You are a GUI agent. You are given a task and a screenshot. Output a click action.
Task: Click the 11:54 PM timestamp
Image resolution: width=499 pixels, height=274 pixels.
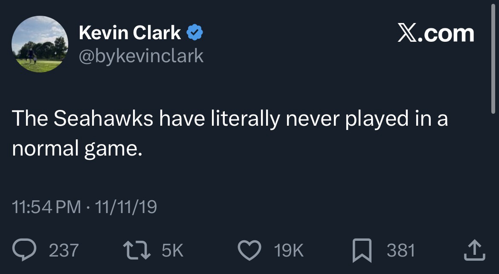46,208
